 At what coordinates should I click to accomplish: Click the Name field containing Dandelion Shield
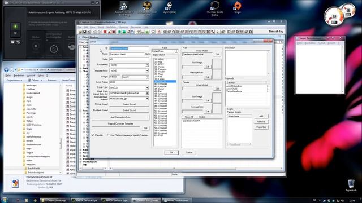pyautogui.click(x=127, y=54)
